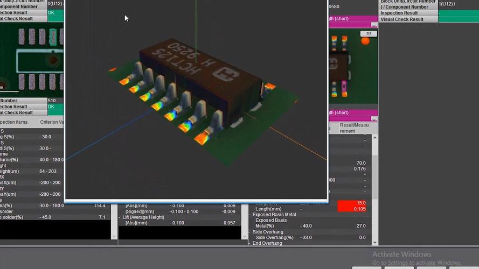Click the 0580 value at the top

pos(334,6)
